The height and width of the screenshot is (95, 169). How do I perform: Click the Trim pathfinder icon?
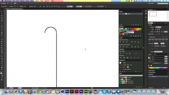124,58
